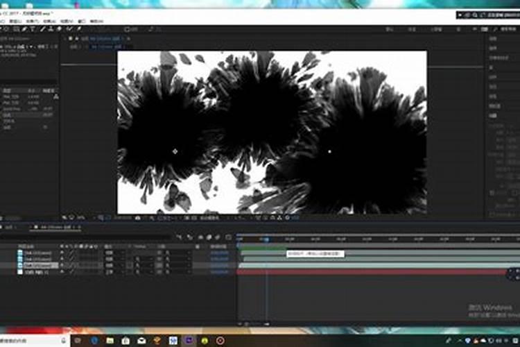Select the Rectangle mask shape tool
This screenshot has width=520, height=347.
pos(16,29)
